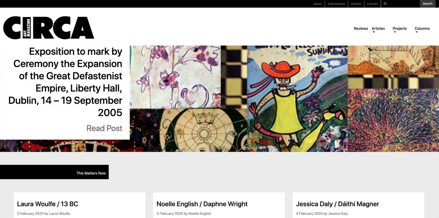Screen dimensions: 439x218
Task: Open the Articles menu
Action: [378, 29]
